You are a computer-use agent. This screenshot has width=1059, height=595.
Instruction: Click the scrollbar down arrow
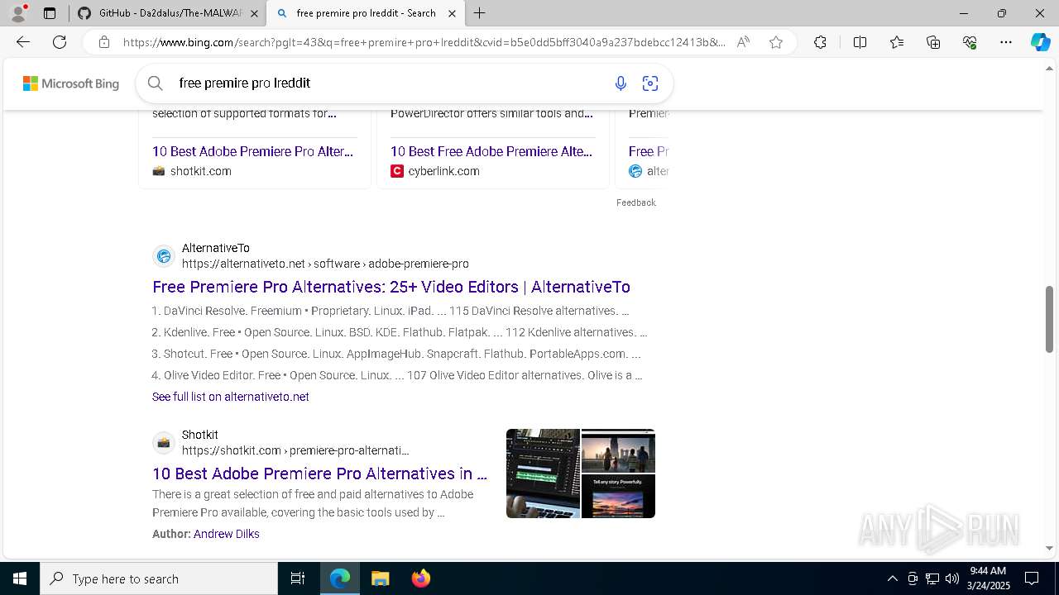click(1049, 548)
